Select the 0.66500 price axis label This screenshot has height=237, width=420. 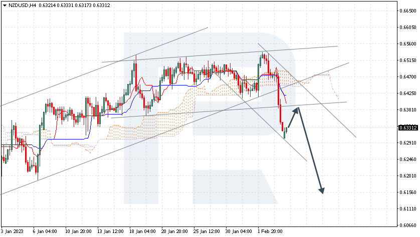[408, 10]
